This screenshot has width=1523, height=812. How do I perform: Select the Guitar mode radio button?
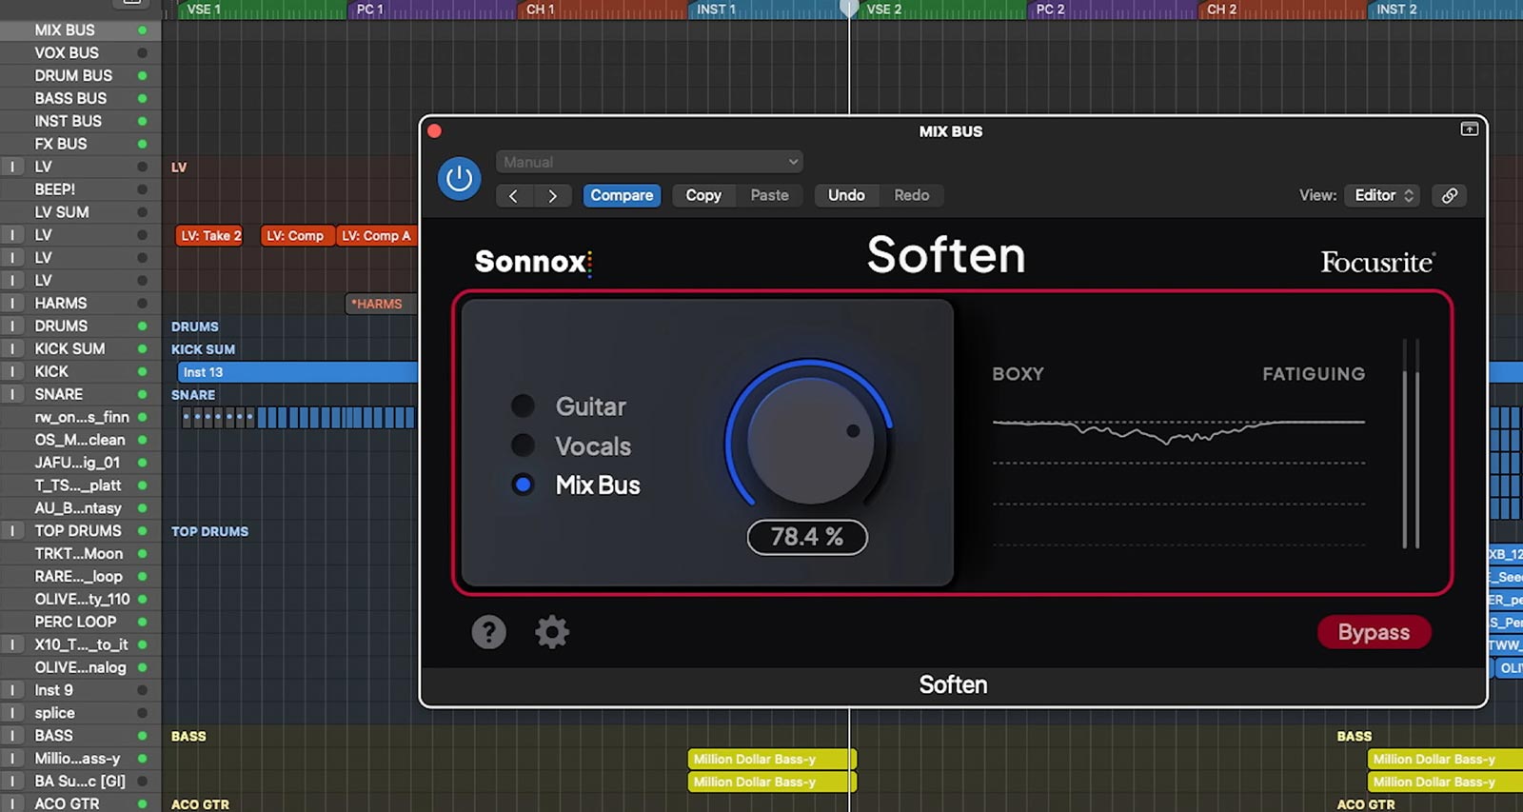(523, 406)
